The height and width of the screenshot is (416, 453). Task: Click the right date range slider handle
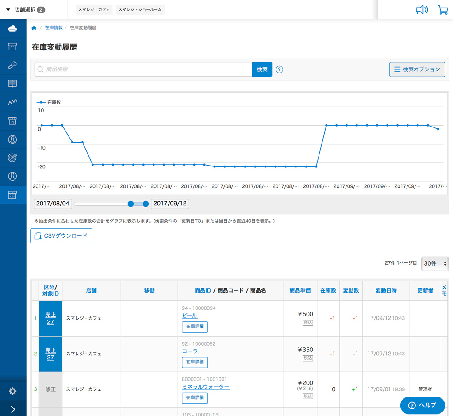tap(146, 204)
